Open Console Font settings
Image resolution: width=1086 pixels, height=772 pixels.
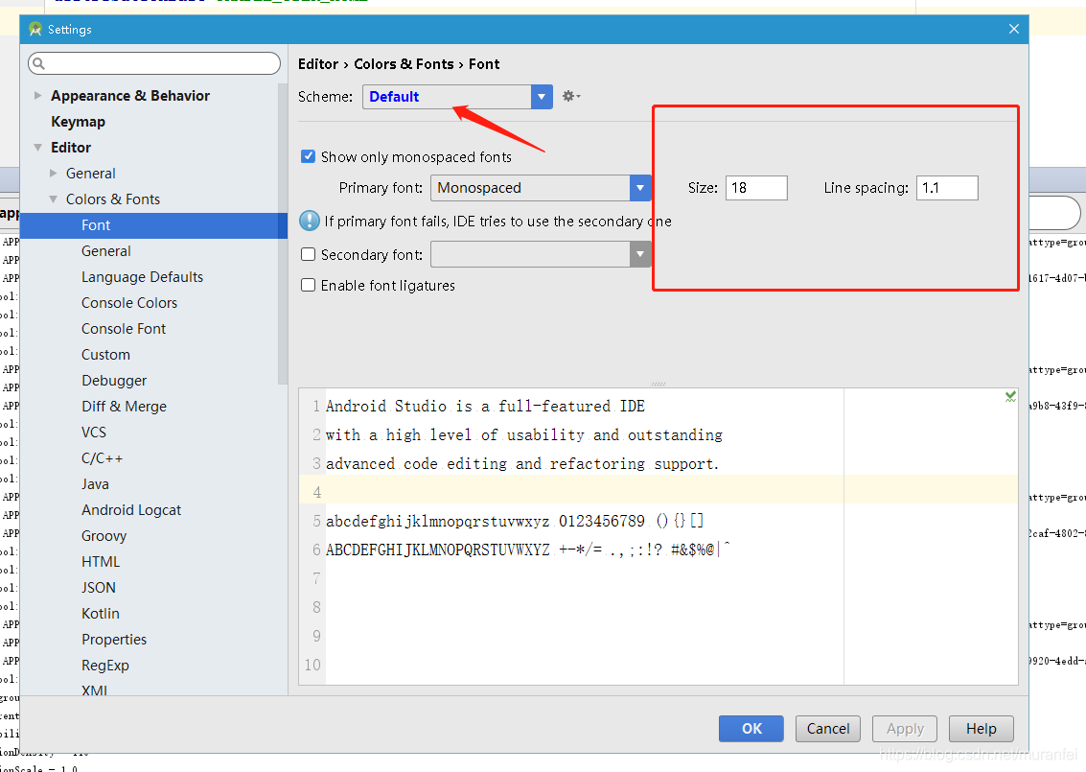pyautogui.click(x=124, y=329)
